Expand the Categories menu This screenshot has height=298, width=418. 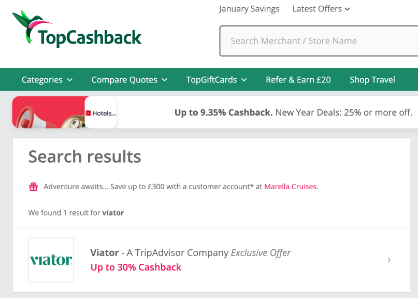coord(47,80)
